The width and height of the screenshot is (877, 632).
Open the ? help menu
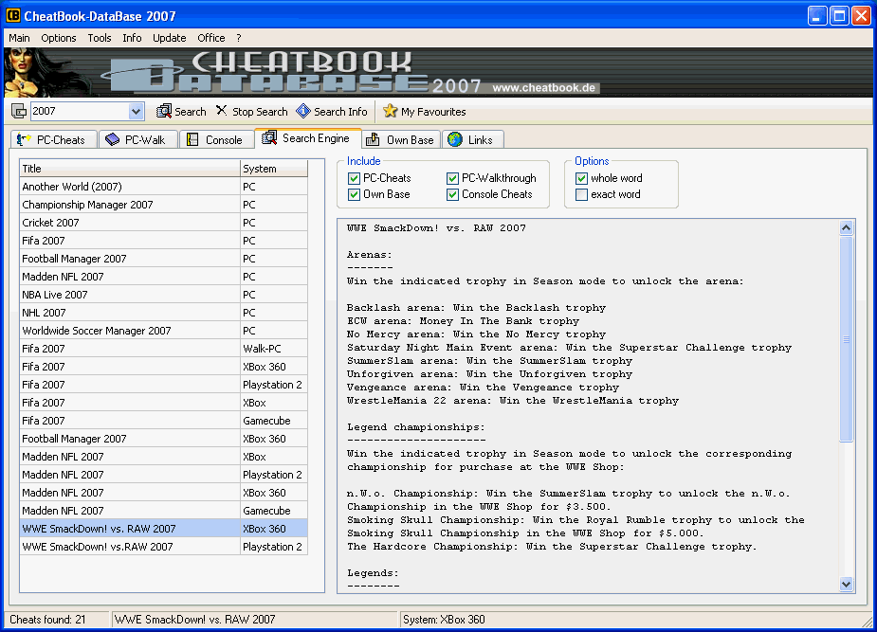[238, 38]
